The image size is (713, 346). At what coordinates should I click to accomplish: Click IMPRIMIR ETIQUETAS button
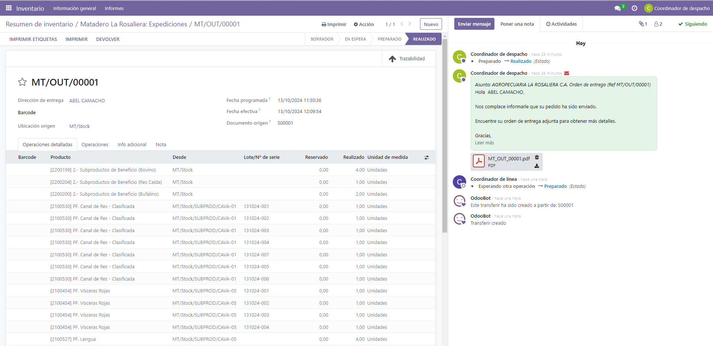33,39
